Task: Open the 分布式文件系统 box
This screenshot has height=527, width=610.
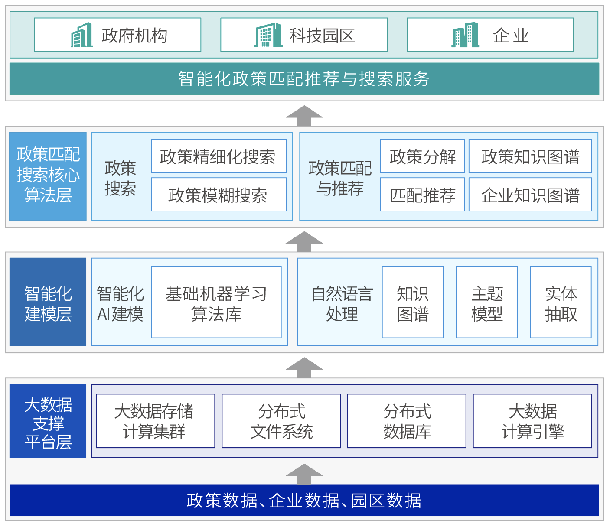Action: tap(281, 421)
